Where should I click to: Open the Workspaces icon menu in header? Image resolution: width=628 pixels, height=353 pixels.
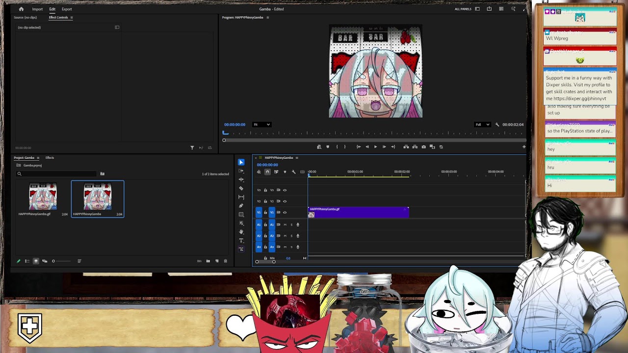click(477, 9)
